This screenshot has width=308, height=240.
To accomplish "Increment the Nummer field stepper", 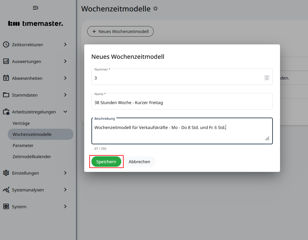I will click(266, 76).
